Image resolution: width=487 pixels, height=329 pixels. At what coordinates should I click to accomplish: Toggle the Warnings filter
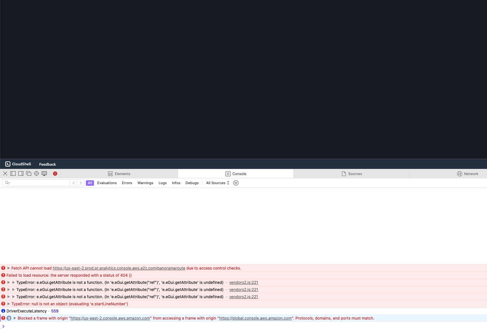[145, 183]
